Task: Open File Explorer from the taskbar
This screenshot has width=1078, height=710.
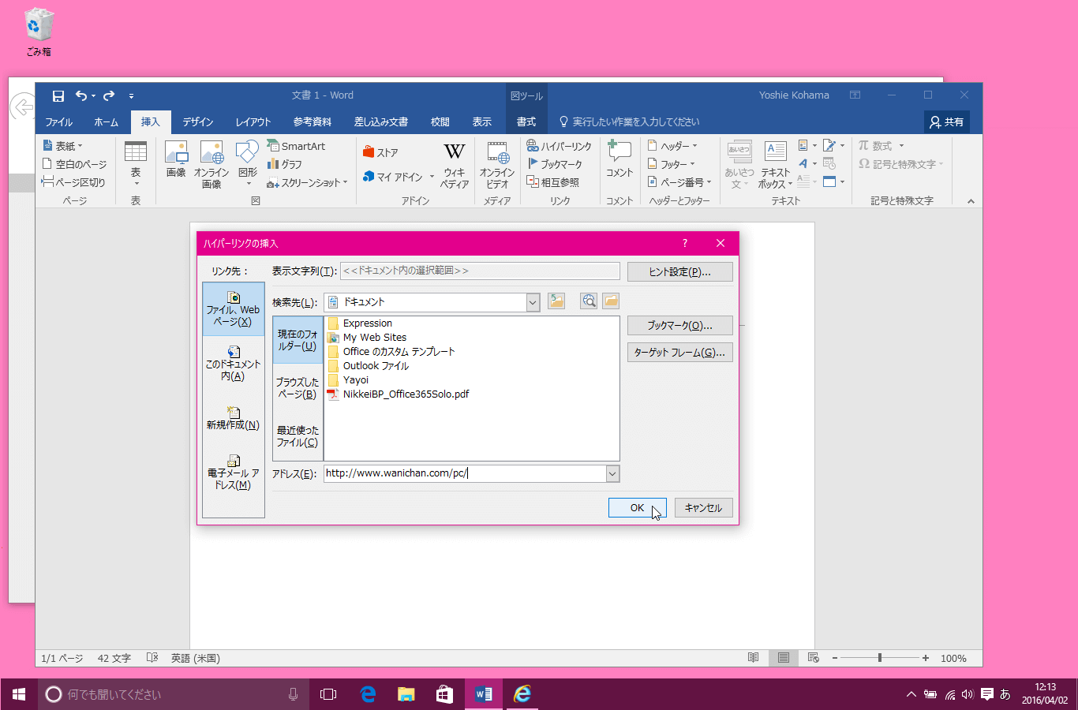Action: [406, 694]
